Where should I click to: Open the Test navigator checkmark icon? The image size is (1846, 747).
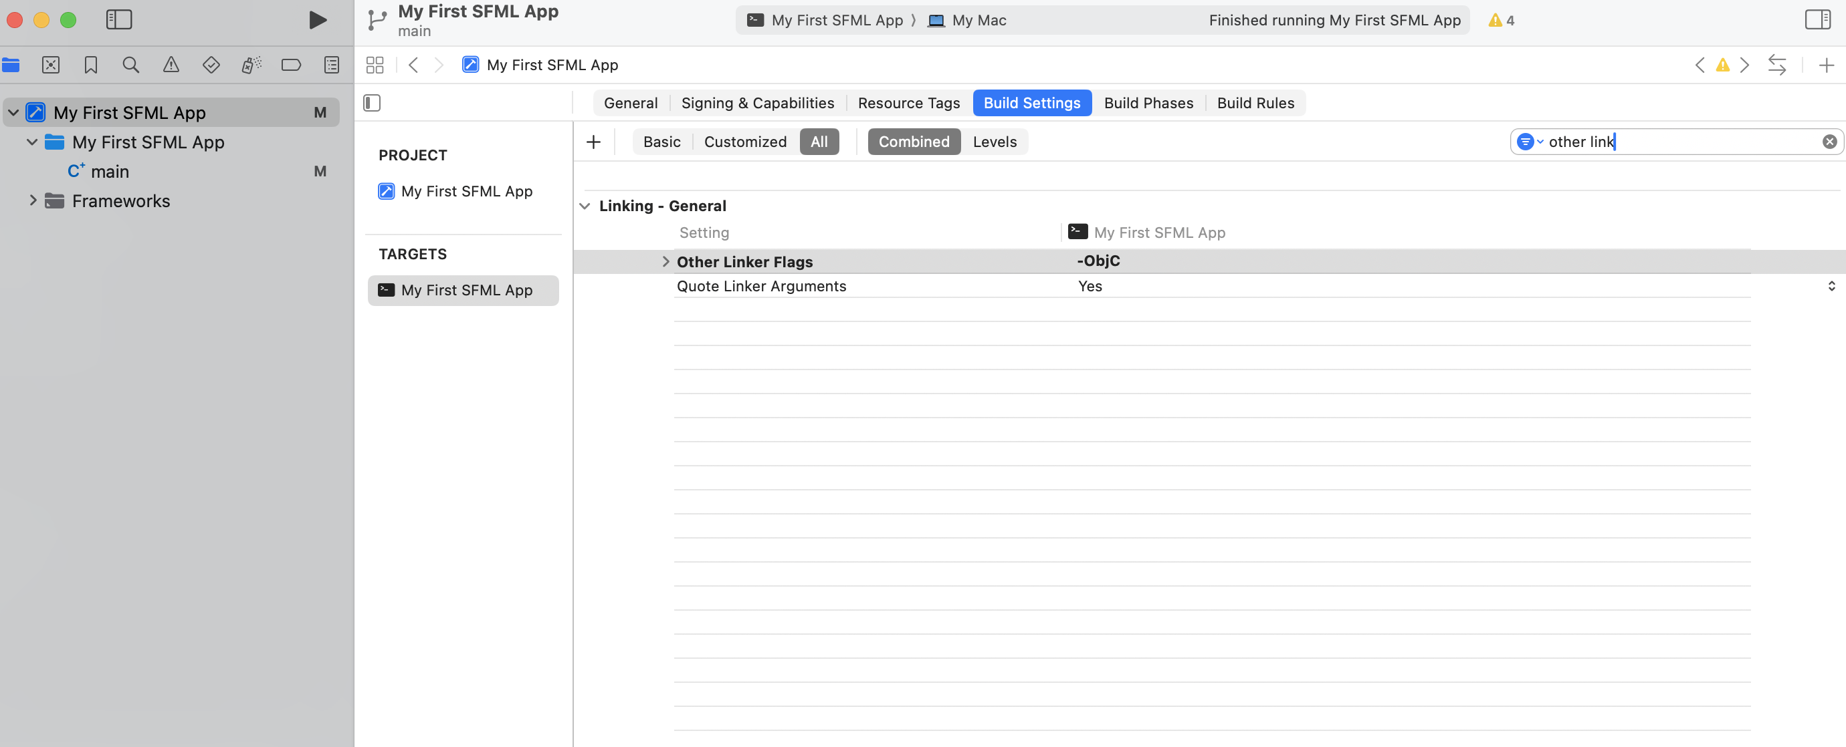(211, 64)
